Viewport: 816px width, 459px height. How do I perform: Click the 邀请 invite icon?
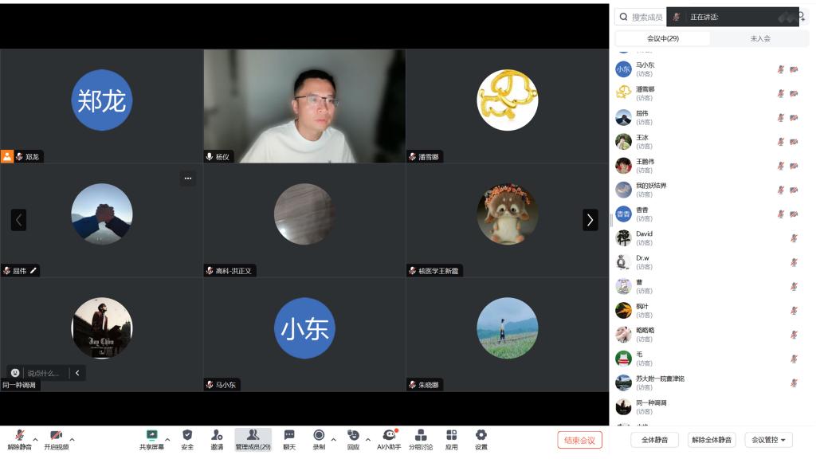(217, 439)
